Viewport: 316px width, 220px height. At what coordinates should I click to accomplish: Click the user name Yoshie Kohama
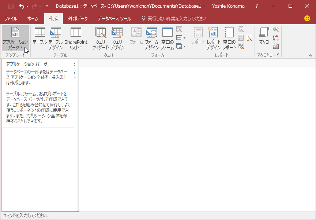(x=228, y=6)
